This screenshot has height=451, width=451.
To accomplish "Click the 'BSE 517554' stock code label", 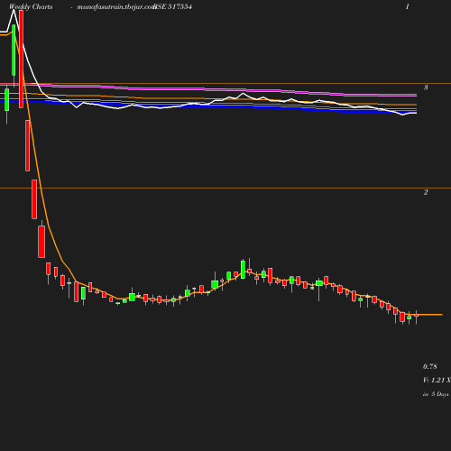I will click(172, 7).
